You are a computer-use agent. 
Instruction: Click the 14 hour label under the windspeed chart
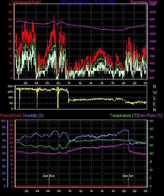pos(91,83)
